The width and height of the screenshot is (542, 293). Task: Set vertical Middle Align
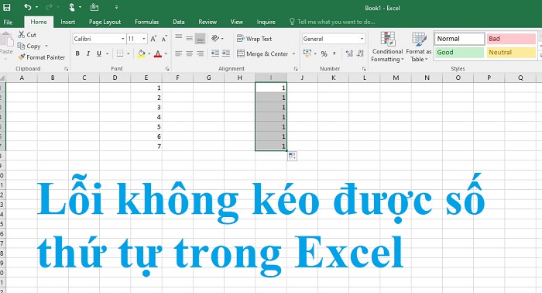[x=190, y=38]
